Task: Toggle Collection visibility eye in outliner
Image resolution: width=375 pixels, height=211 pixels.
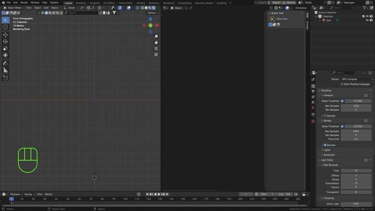Action: pos(367,16)
